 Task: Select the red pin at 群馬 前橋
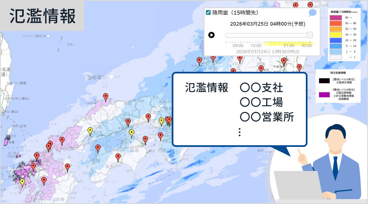coord(261,69)
